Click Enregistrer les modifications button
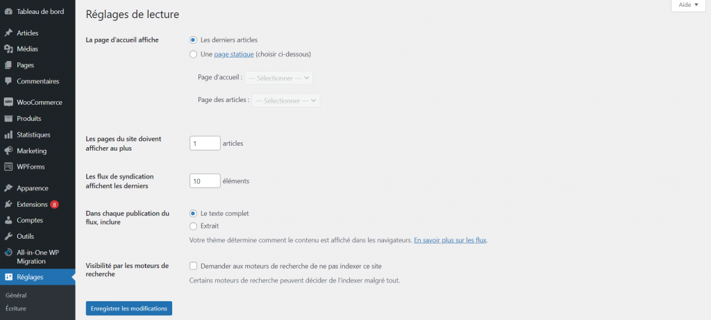 [129, 308]
